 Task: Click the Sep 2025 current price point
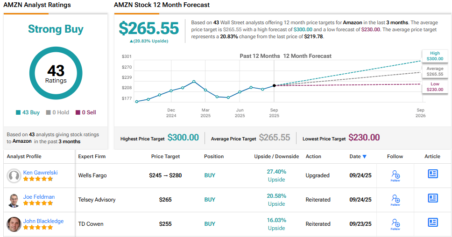point(274,85)
